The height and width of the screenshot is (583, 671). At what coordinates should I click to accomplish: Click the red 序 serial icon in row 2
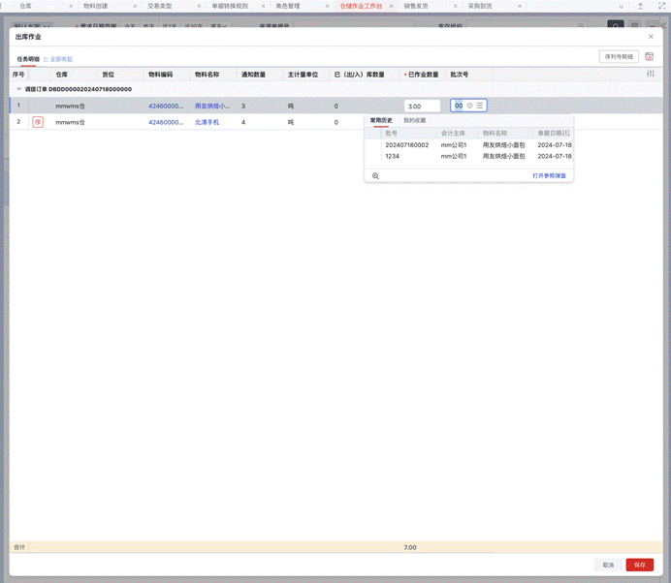(x=38, y=123)
